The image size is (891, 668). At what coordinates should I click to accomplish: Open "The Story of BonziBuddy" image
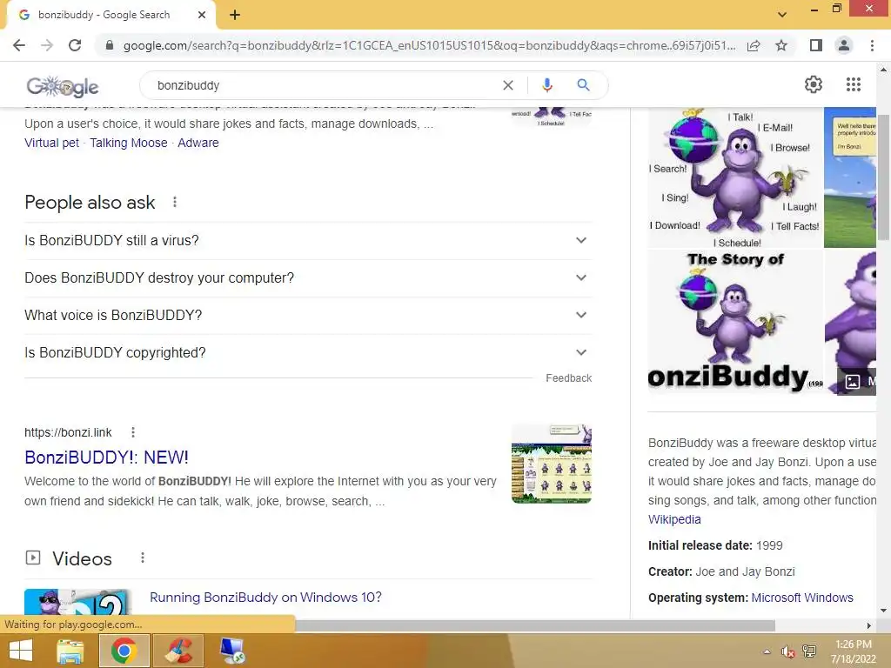tap(735, 322)
